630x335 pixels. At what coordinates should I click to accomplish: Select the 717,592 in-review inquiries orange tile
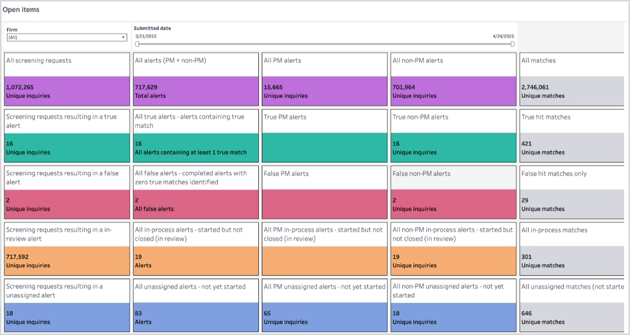point(66,261)
